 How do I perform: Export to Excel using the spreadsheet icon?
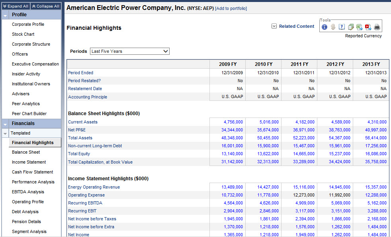tap(359, 27)
